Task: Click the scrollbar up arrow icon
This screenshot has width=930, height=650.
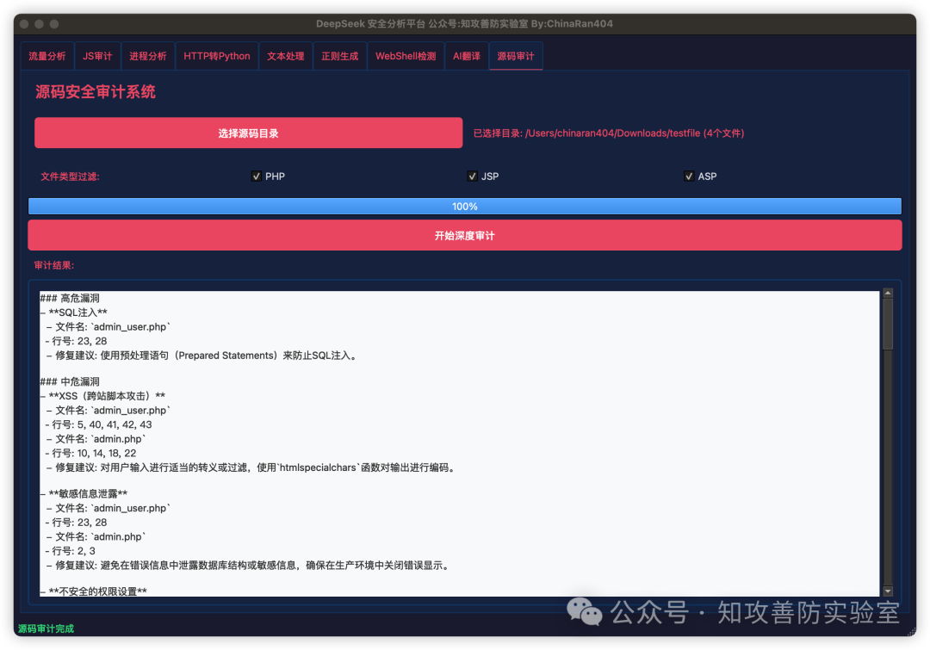Action: pyautogui.click(x=888, y=291)
